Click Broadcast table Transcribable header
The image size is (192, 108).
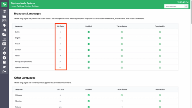click(x=122, y=26)
